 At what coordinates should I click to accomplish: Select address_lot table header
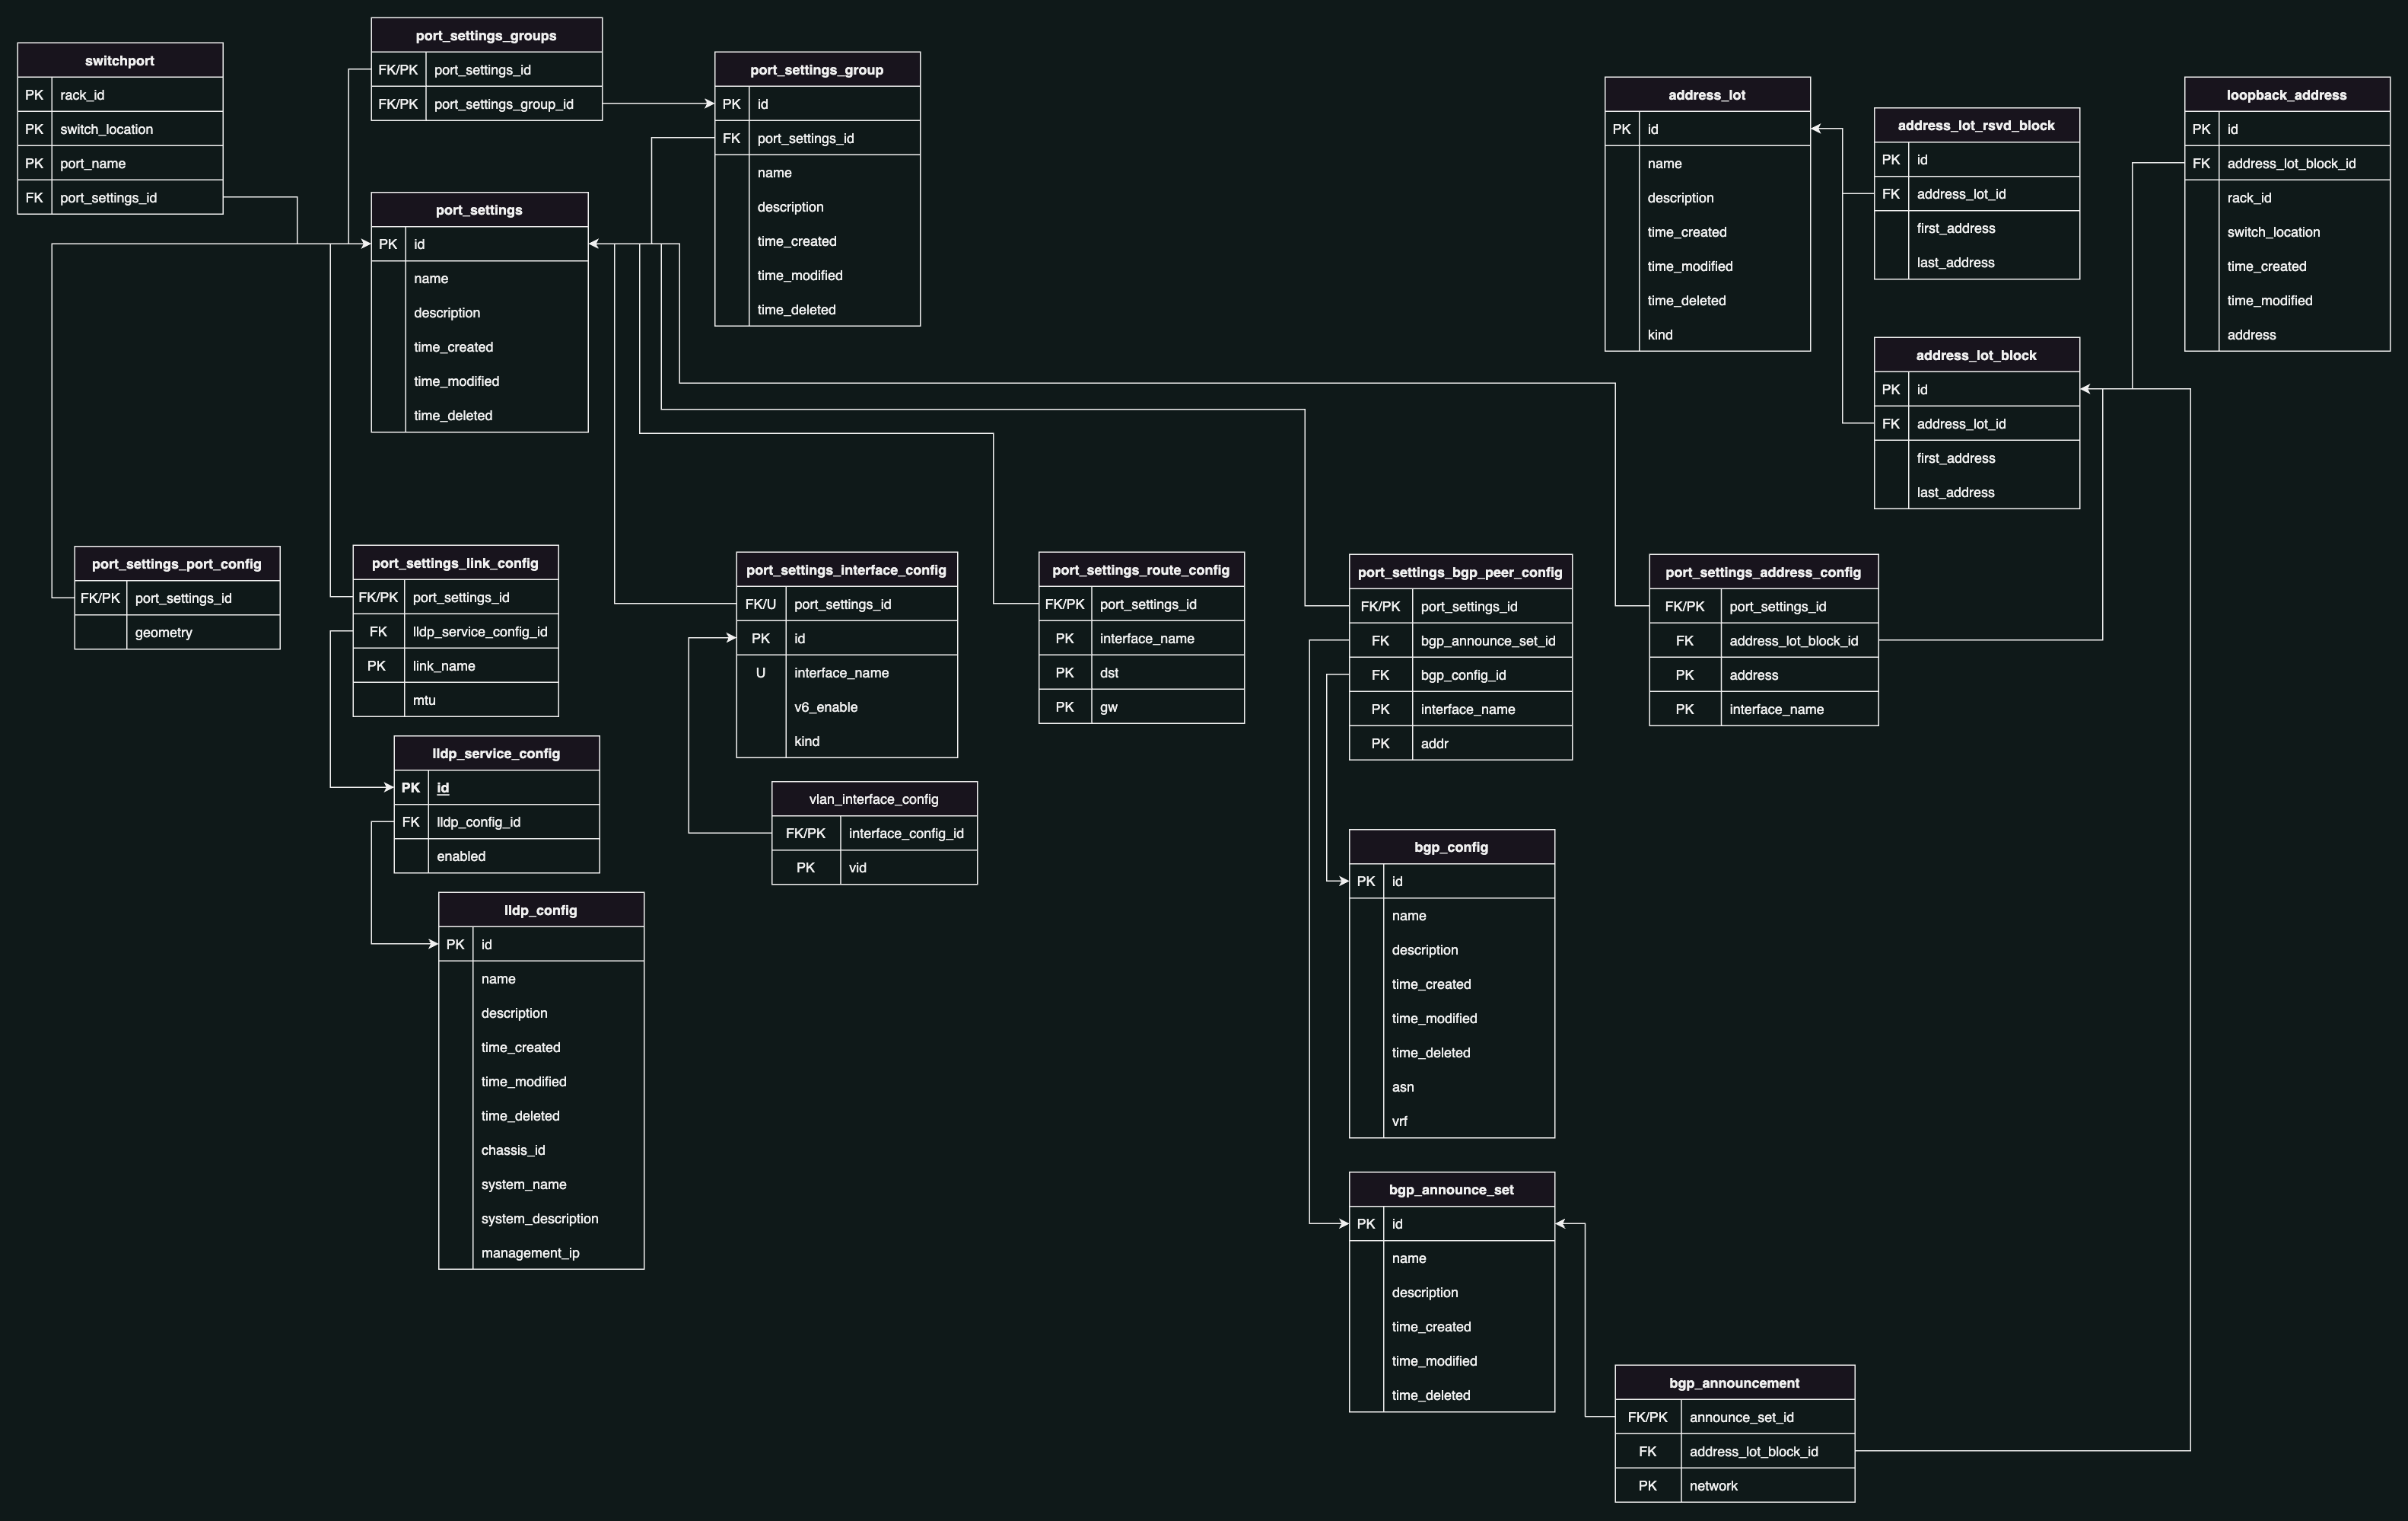pyautogui.click(x=1707, y=94)
